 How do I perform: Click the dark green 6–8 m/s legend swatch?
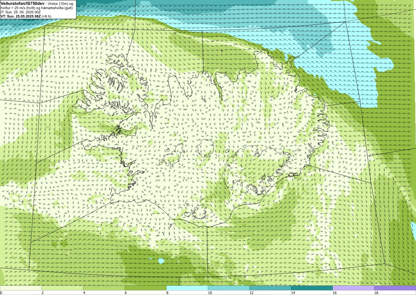click(146, 288)
